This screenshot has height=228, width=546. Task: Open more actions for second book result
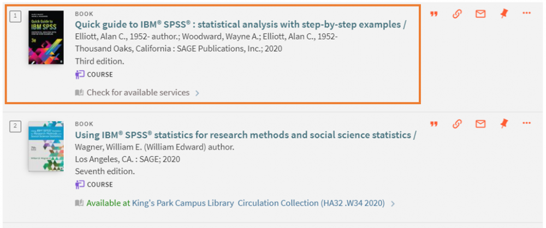tap(527, 123)
